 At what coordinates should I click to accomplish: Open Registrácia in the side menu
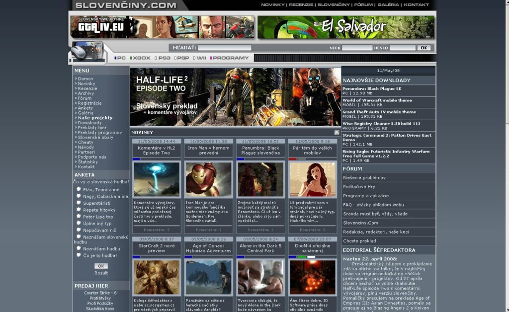tap(89, 103)
